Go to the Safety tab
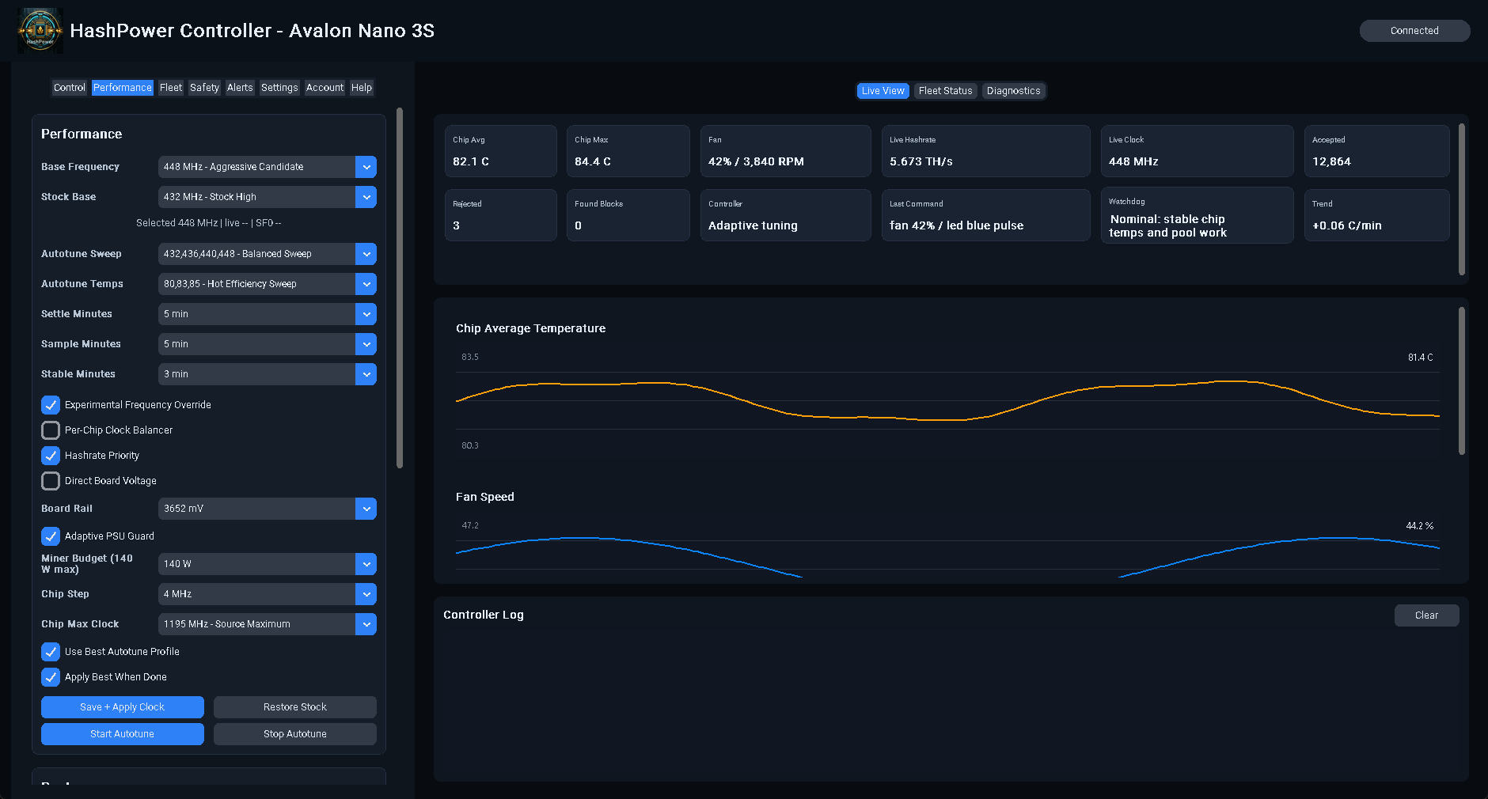The height and width of the screenshot is (799, 1488). click(x=204, y=88)
